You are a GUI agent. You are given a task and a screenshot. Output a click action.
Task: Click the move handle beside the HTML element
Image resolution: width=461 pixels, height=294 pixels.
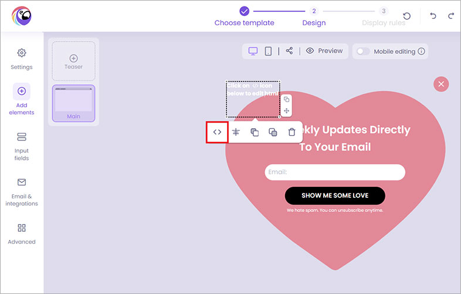coord(286,111)
